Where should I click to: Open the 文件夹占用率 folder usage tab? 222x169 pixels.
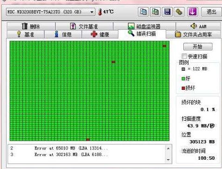pyautogui.click(x=194, y=34)
